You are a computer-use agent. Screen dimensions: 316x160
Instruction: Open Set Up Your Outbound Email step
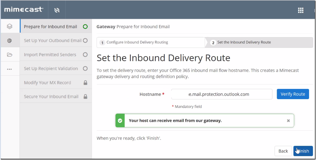click(x=56, y=41)
